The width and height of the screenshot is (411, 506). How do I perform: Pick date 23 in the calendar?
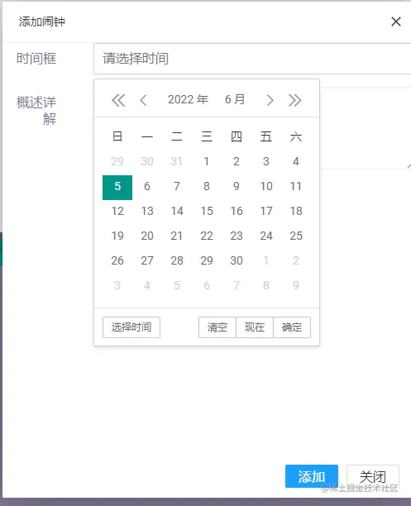[x=237, y=236]
